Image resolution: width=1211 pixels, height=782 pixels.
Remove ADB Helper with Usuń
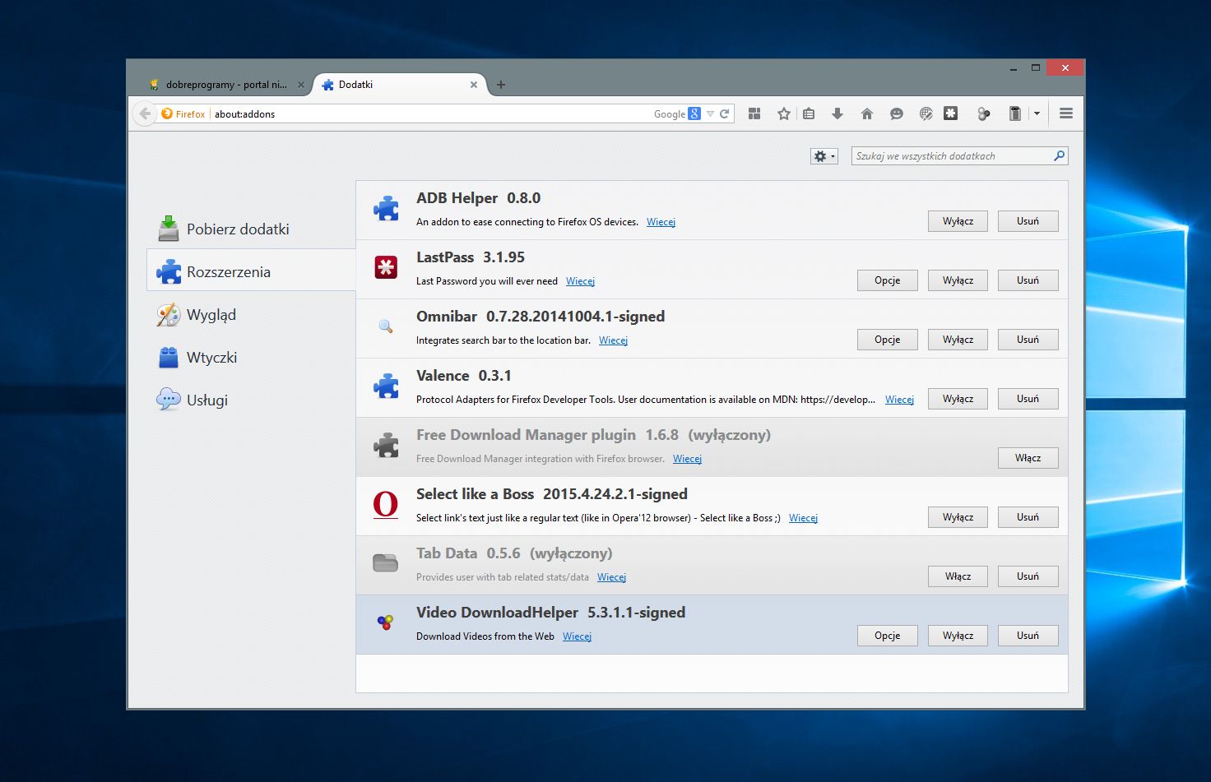[1028, 221]
